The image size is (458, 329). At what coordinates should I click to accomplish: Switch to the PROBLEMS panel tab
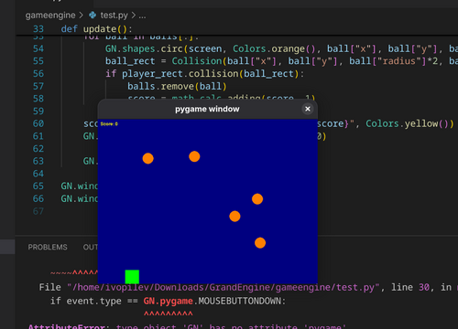tap(48, 247)
